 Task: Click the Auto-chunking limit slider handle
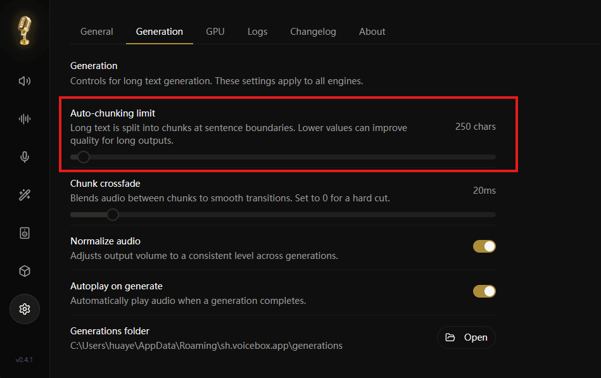[x=83, y=157]
